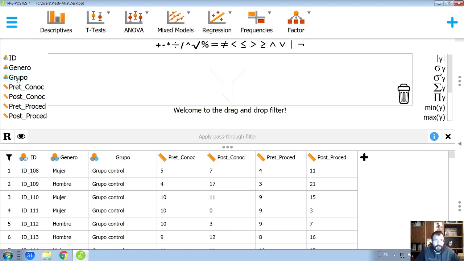Open the file explorer folder on taskbar
The image size is (464, 261).
47,256
